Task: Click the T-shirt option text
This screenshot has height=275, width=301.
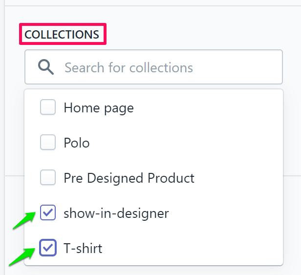Action: click(x=83, y=248)
